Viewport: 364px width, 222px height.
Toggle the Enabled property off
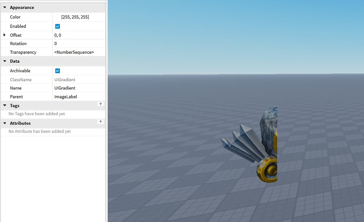[x=57, y=26]
